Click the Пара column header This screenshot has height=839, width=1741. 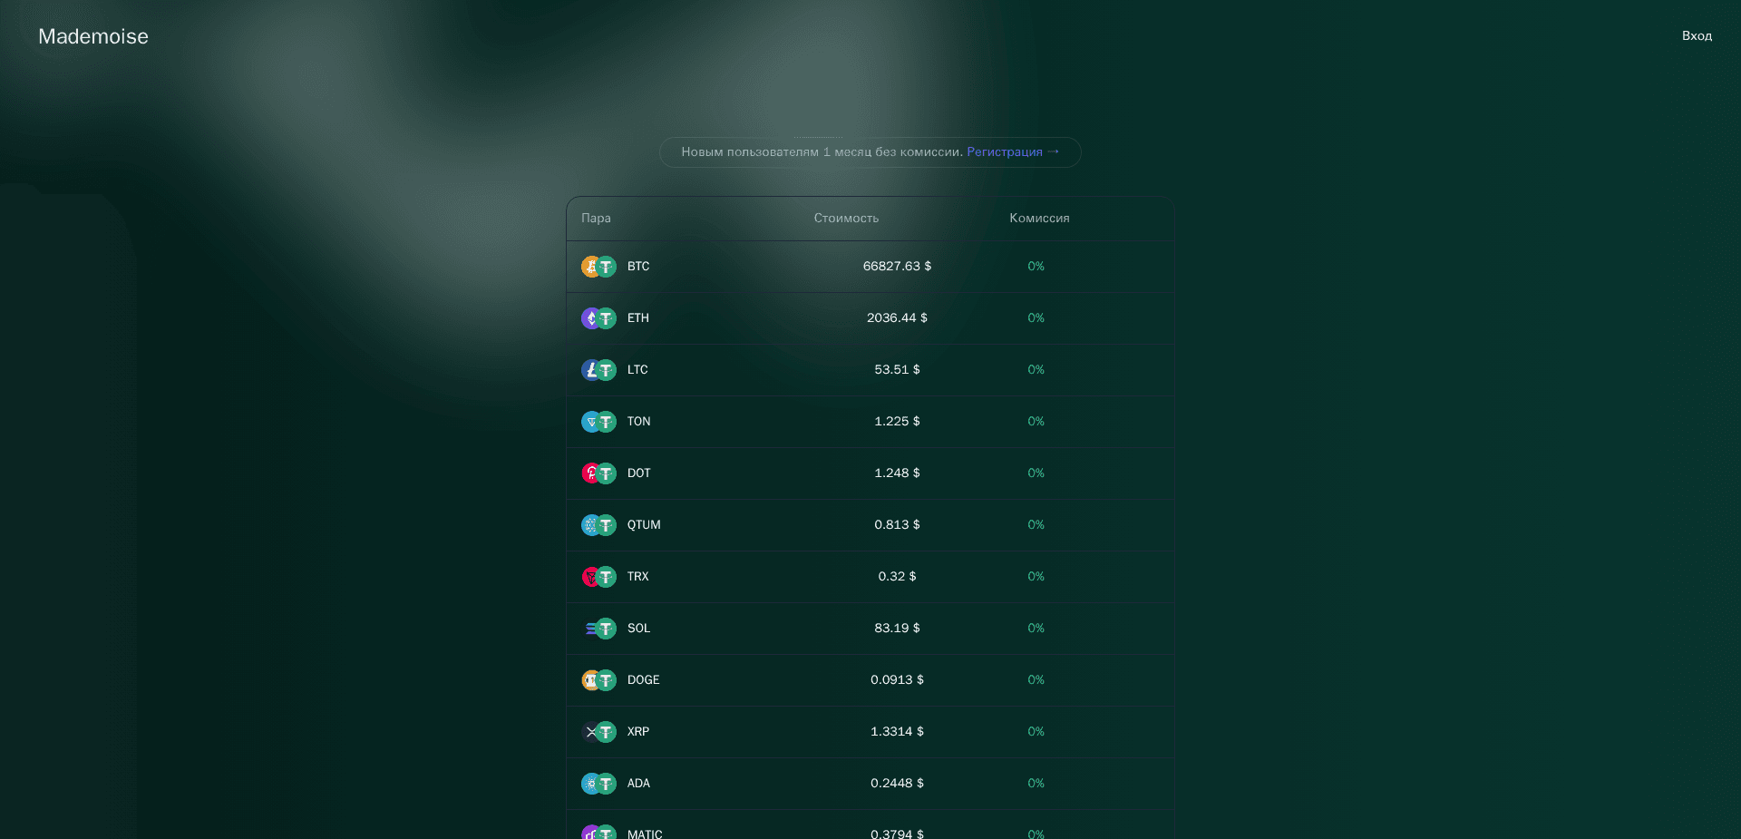point(596,219)
